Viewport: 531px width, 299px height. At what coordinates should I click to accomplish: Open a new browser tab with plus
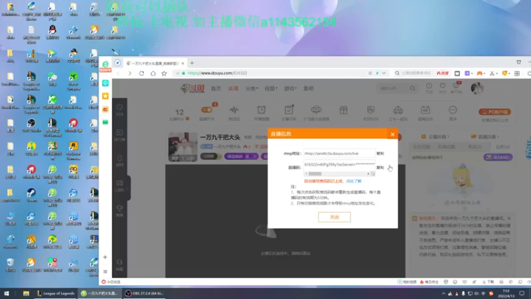(192, 63)
